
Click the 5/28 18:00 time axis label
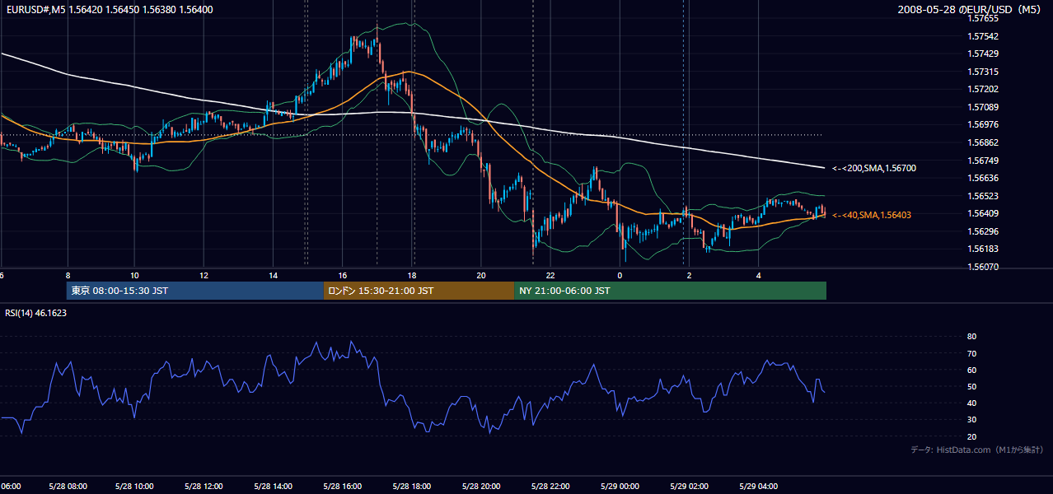[x=412, y=487]
